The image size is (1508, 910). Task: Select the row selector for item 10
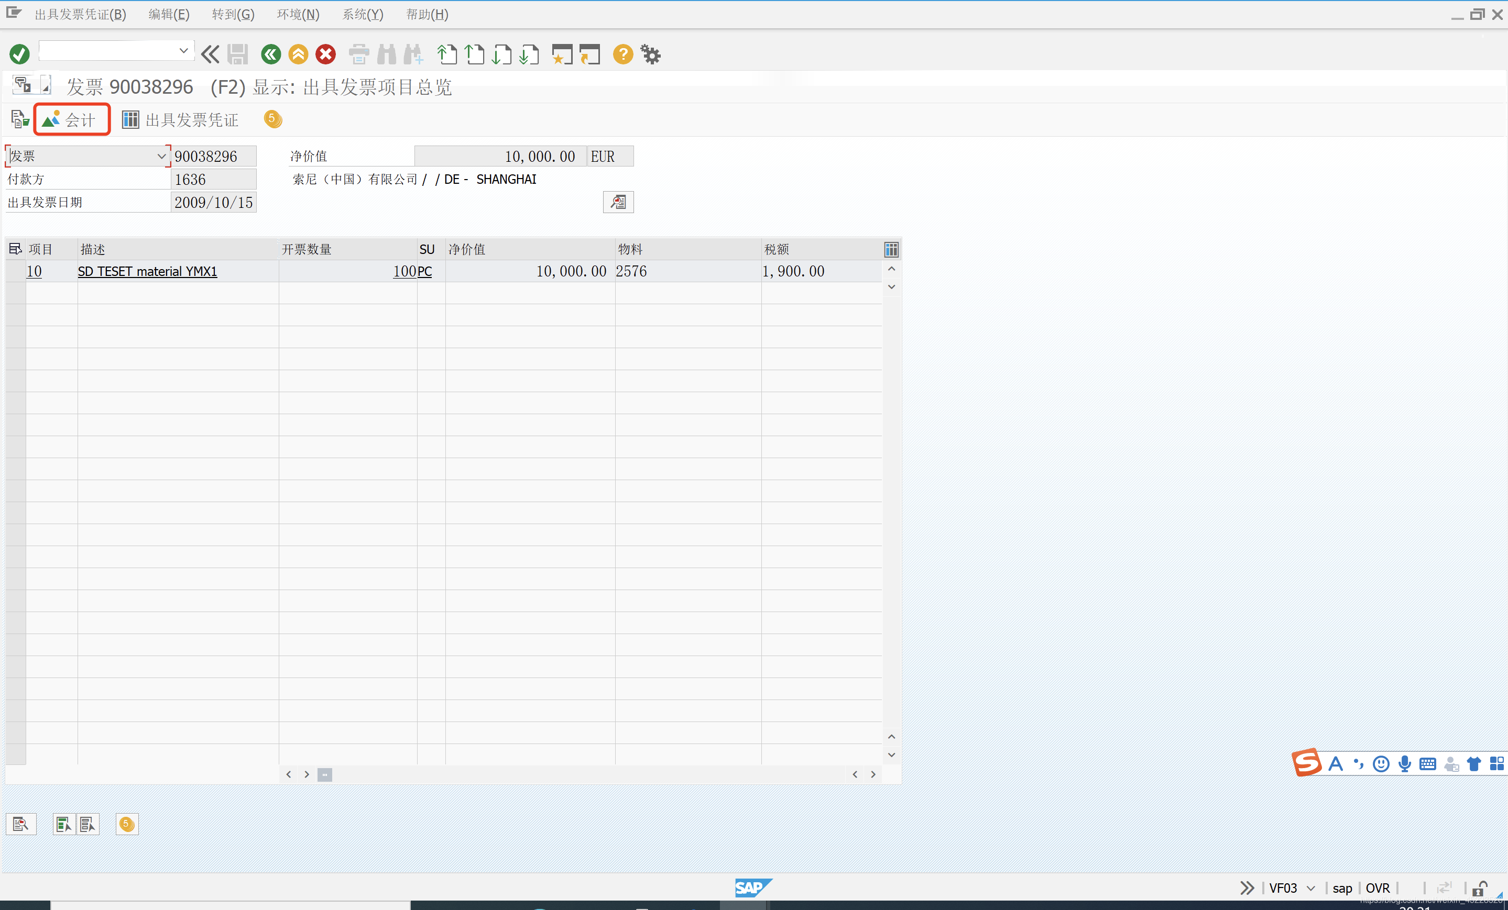click(x=15, y=271)
